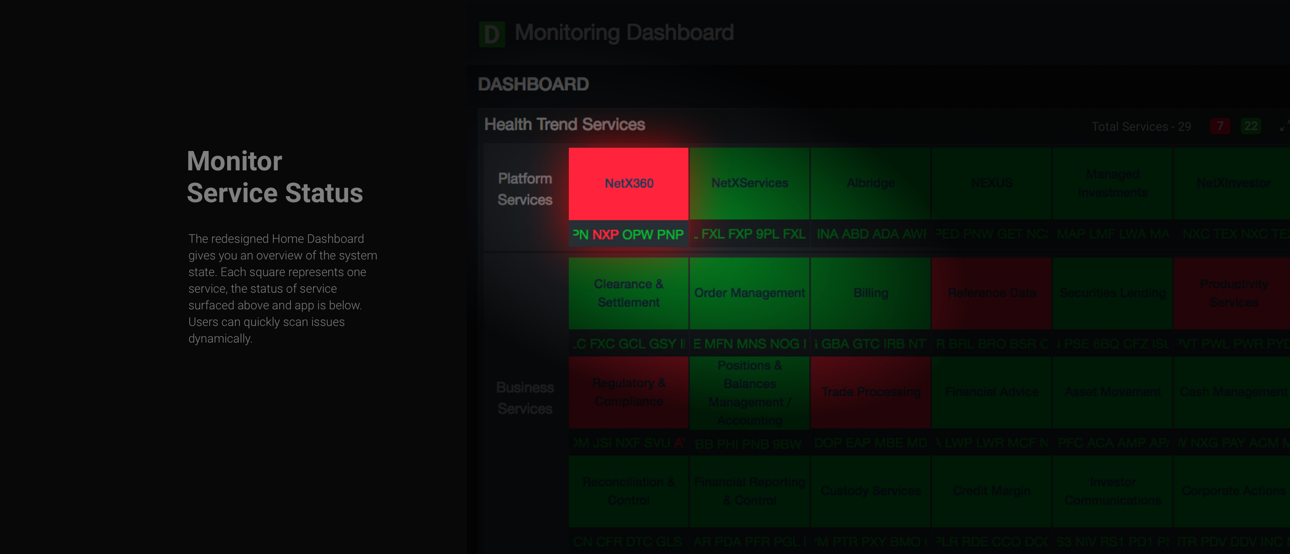Click the Clearance & Settlement tile
The image size is (1290, 554).
[x=628, y=293]
